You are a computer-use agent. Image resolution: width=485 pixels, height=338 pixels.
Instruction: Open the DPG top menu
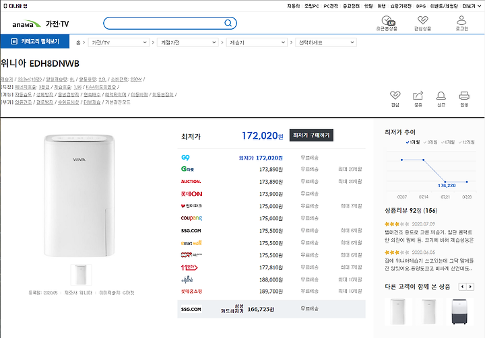pyautogui.click(x=421, y=6)
